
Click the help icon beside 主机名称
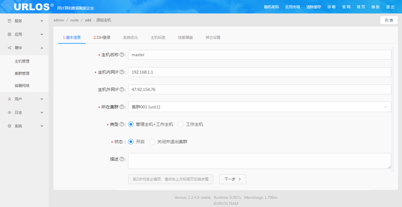122,55
